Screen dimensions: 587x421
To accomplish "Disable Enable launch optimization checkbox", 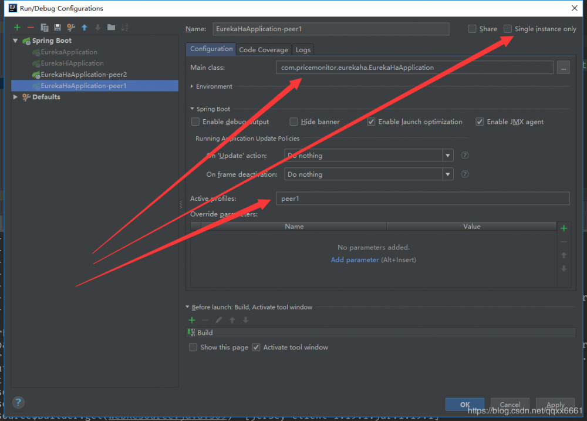I will [x=371, y=122].
